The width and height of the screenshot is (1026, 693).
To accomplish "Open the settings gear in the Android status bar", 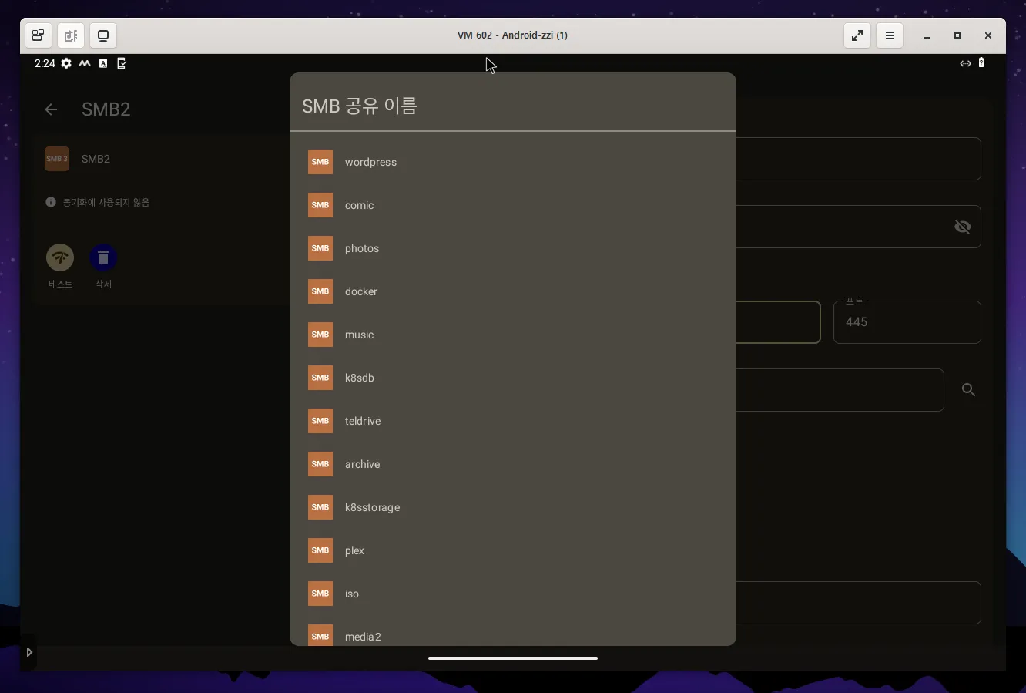I will [66, 63].
